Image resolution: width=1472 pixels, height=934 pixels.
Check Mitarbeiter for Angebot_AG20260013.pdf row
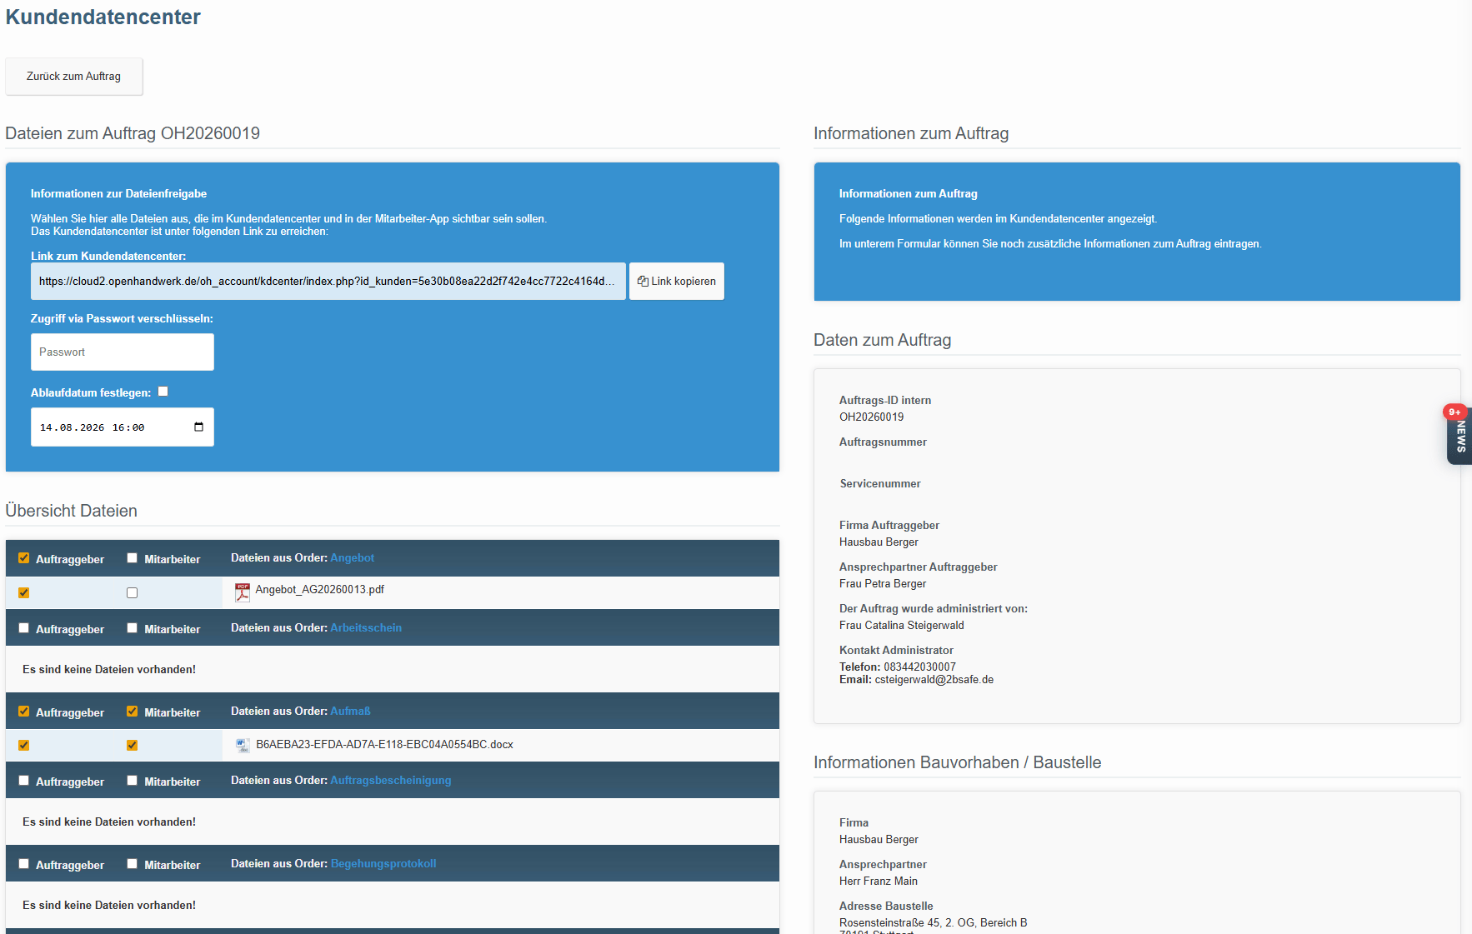tap(132, 593)
